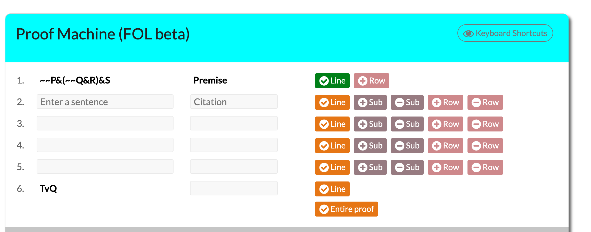
Task: Add a subproof at line 4
Action: pyautogui.click(x=370, y=146)
